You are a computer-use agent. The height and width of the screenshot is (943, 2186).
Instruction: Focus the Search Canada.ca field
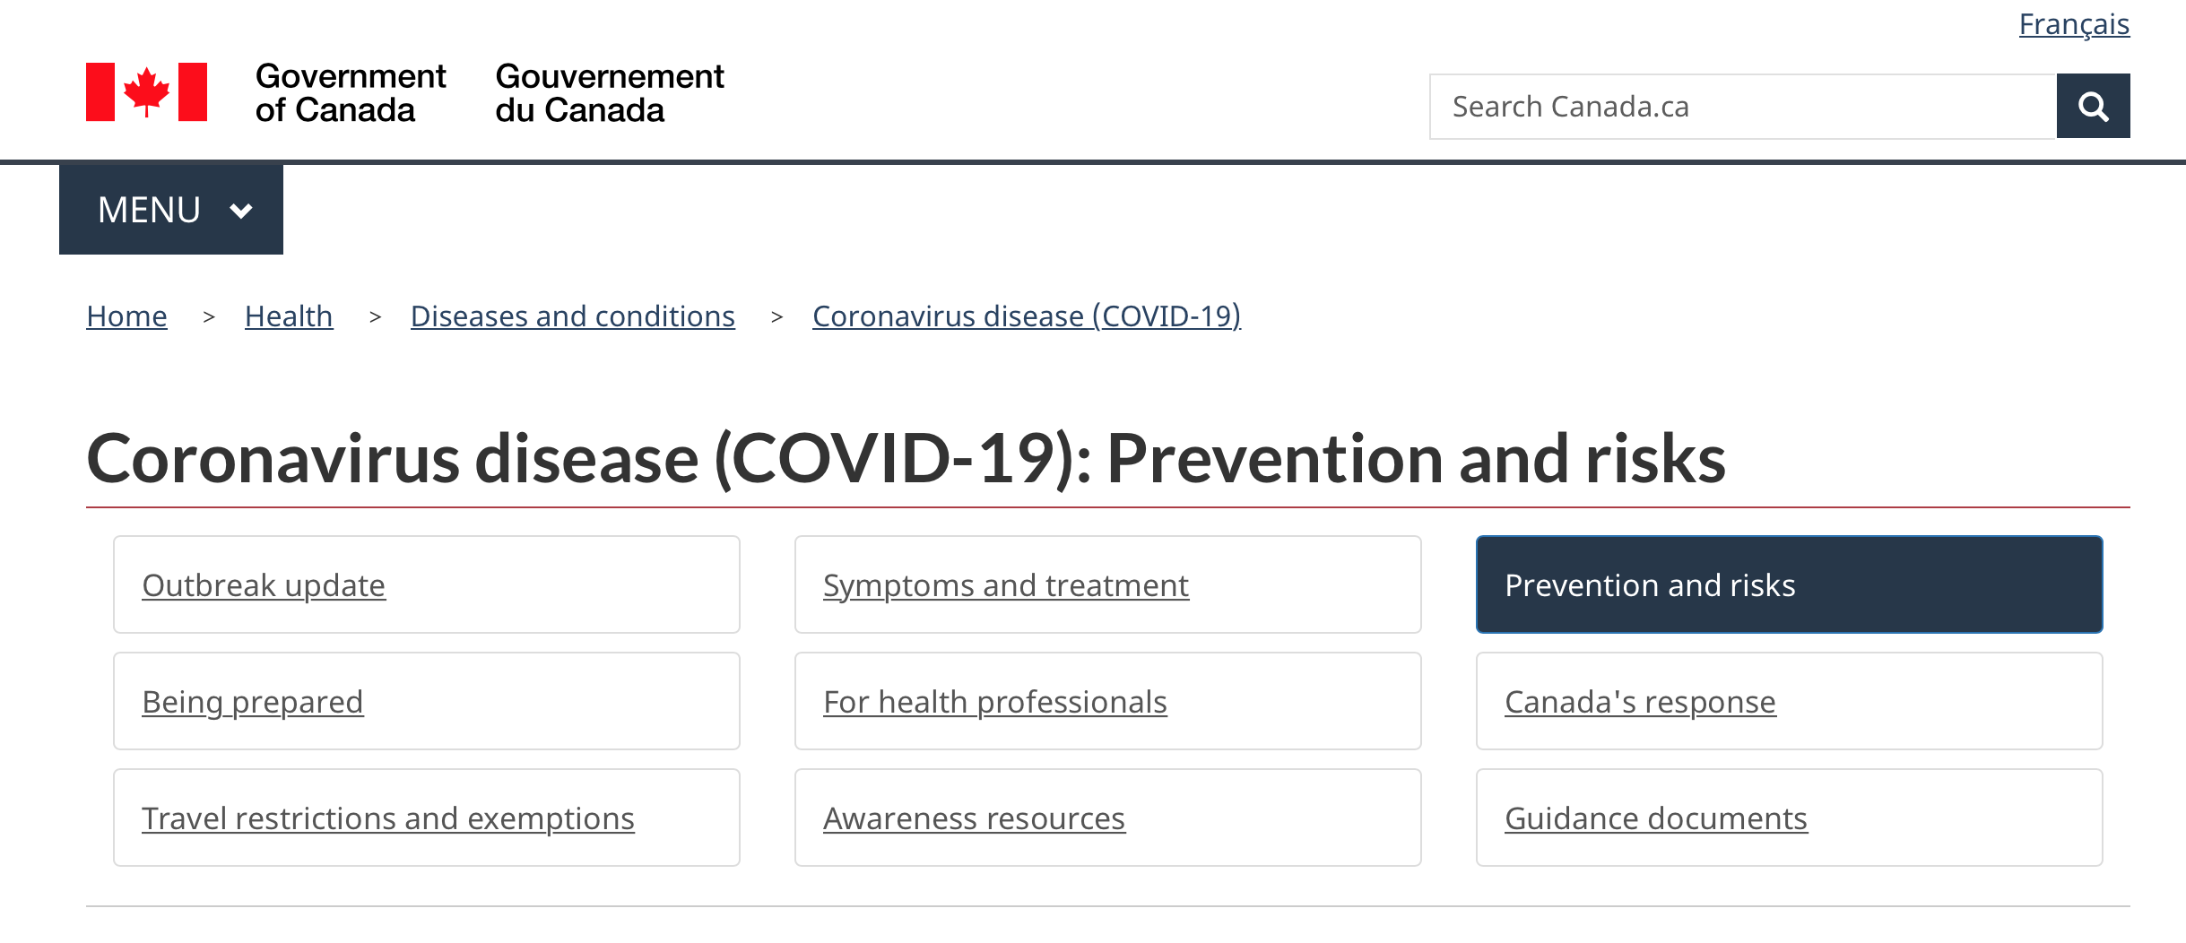point(1742,107)
